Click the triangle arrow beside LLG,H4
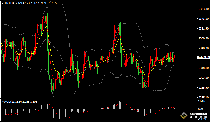The height and width of the screenshot is (122, 210). 2,3
